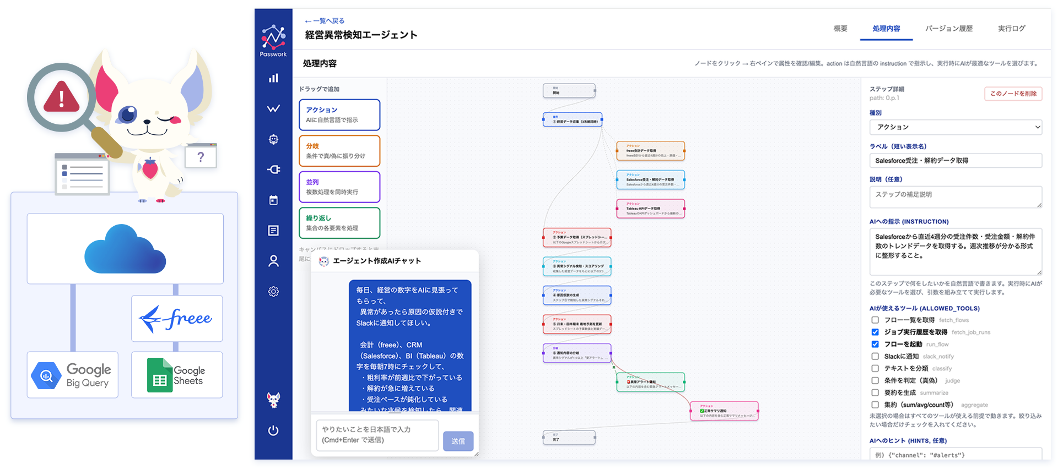Click the 経営異常検知エージェント page title
Viewport: 1058px width, 475px height.
tap(361, 35)
